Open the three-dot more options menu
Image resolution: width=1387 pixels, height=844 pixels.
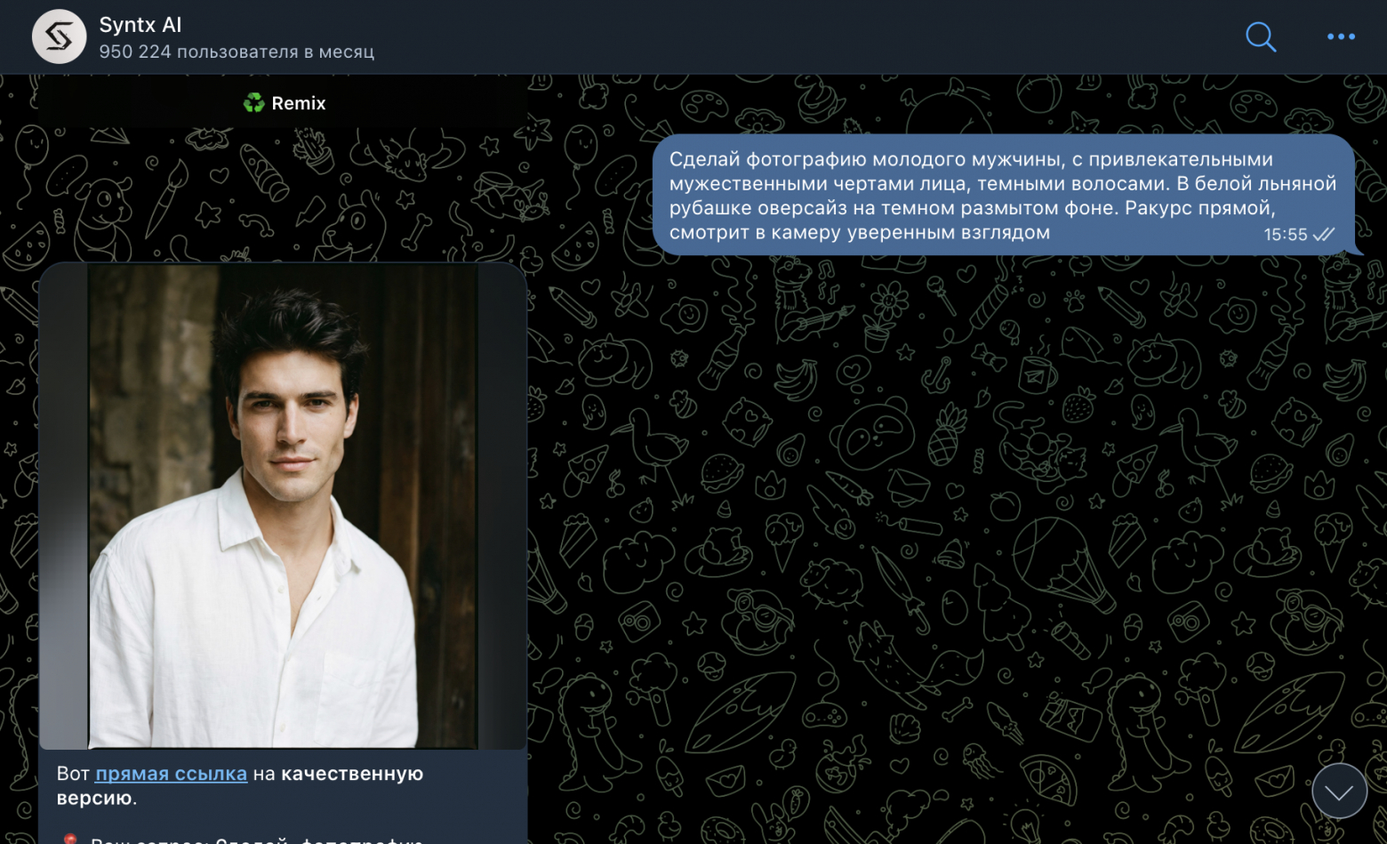[1341, 36]
